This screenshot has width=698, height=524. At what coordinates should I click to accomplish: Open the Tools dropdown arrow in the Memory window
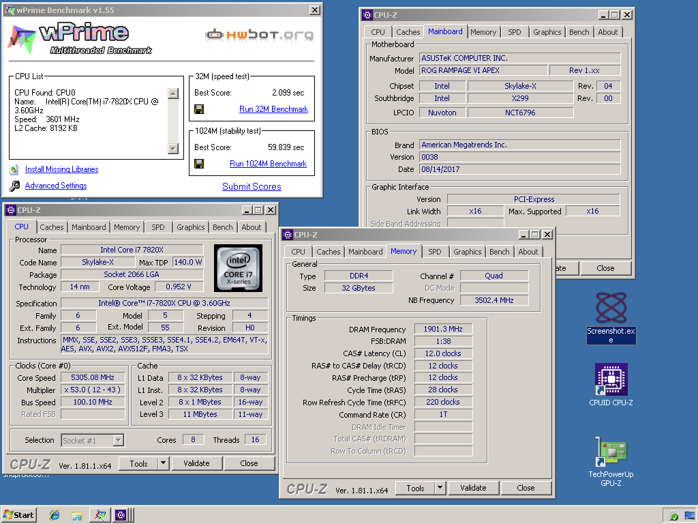pyautogui.click(x=440, y=488)
